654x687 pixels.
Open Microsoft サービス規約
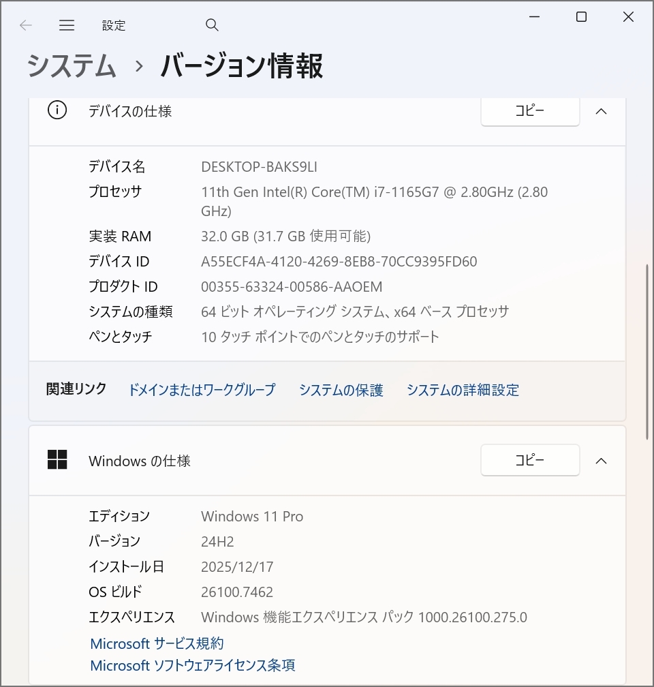coord(157,643)
